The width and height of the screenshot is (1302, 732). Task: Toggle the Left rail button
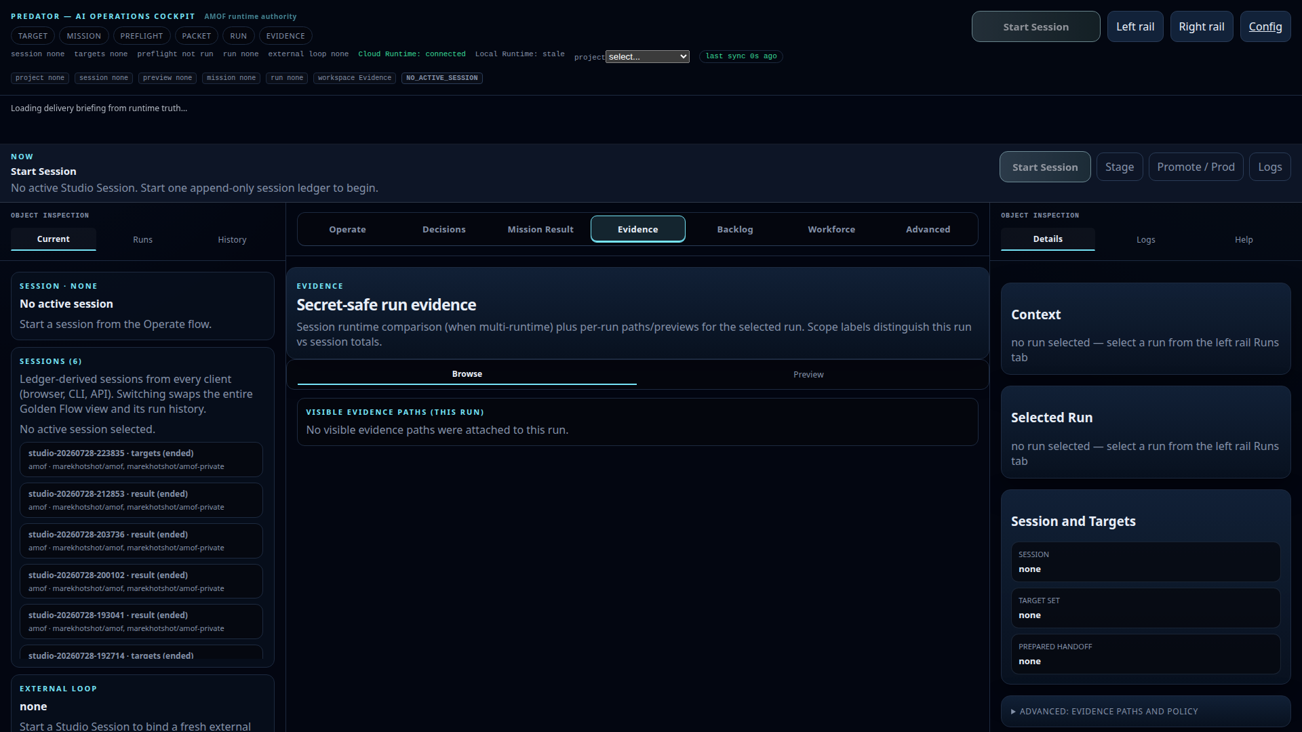(x=1135, y=27)
